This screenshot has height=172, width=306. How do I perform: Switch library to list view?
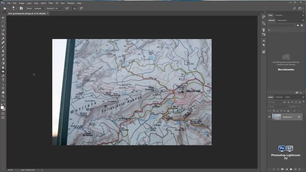302,25
